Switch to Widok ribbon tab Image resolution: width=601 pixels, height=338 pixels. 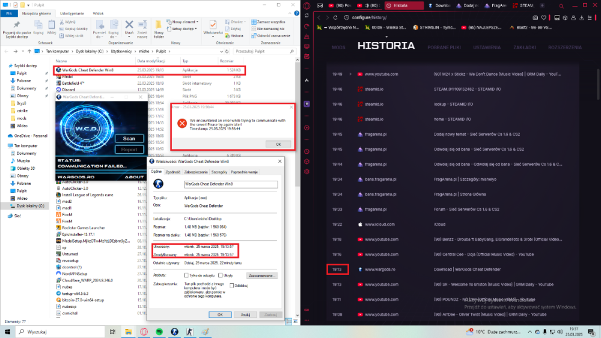[98, 13]
